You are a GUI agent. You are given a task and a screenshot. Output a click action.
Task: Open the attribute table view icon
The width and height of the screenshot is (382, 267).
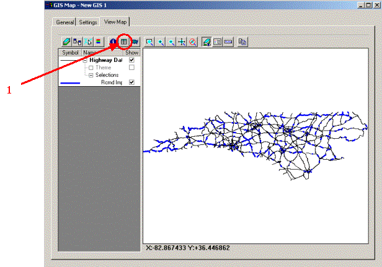coord(124,42)
